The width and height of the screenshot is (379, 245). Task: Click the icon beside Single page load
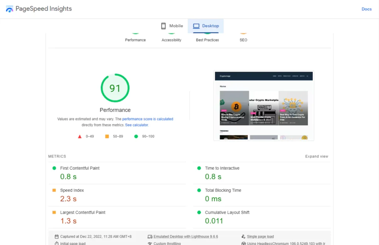[244, 237]
